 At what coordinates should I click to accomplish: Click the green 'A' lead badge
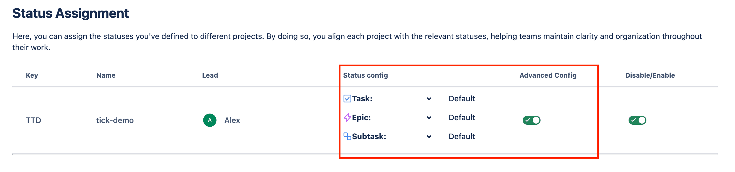[x=210, y=120]
